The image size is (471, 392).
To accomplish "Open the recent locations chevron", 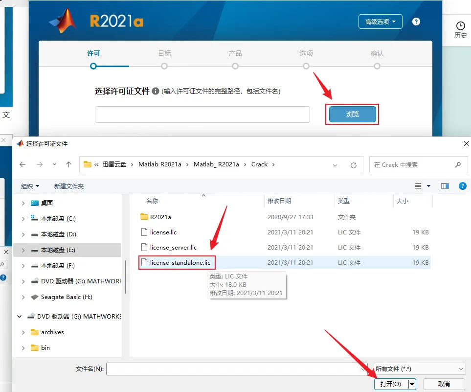I will coord(54,164).
